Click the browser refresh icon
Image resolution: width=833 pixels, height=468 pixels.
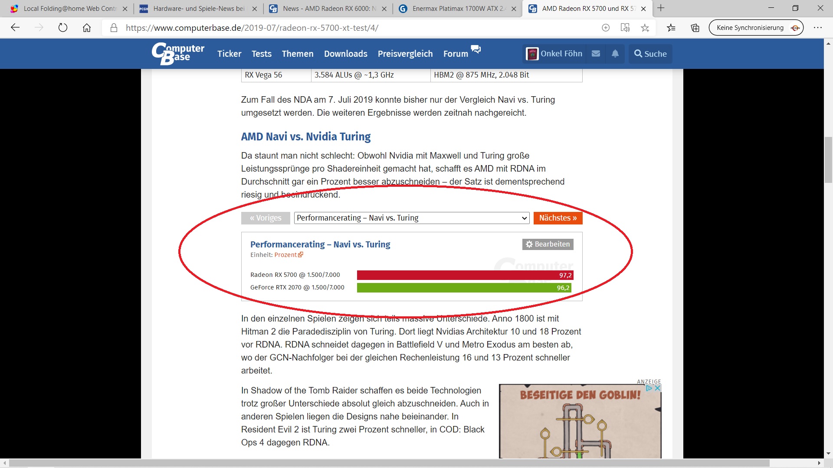(63, 28)
